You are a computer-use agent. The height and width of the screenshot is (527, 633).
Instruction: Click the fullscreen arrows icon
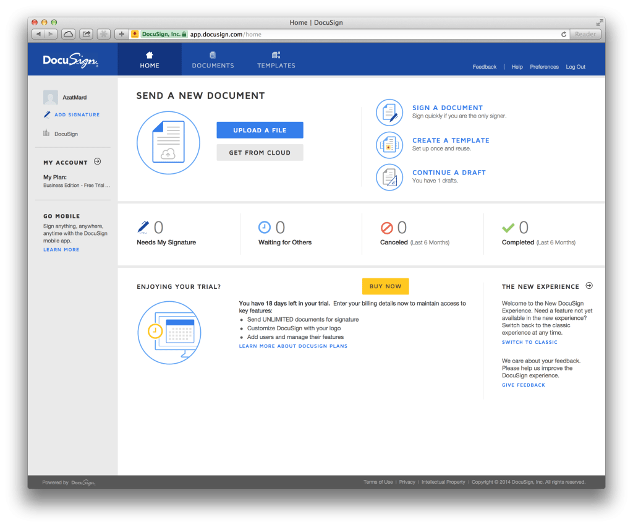(x=600, y=23)
